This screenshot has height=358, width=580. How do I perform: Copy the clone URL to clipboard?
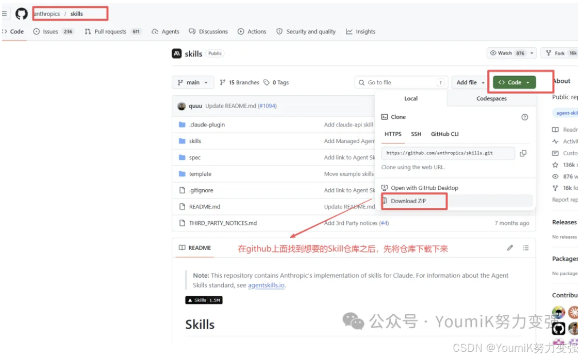point(523,153)
